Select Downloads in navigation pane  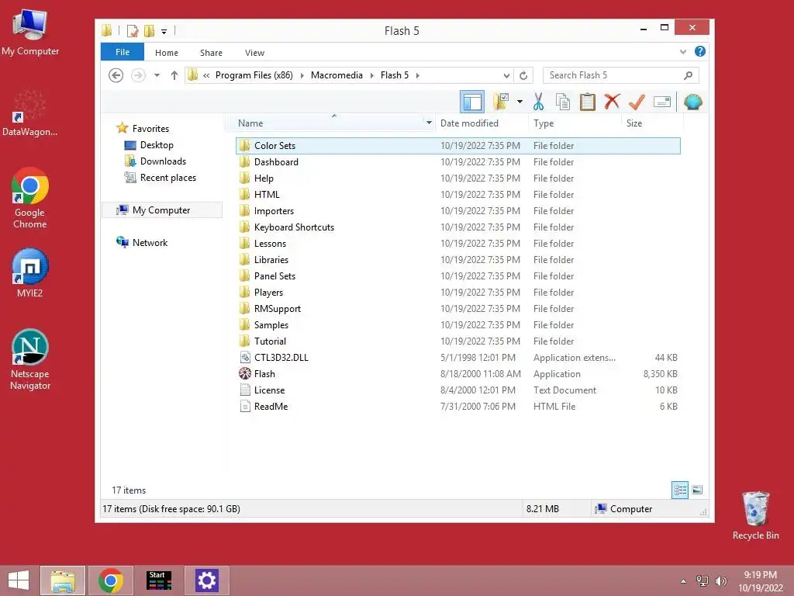[163, 161]
